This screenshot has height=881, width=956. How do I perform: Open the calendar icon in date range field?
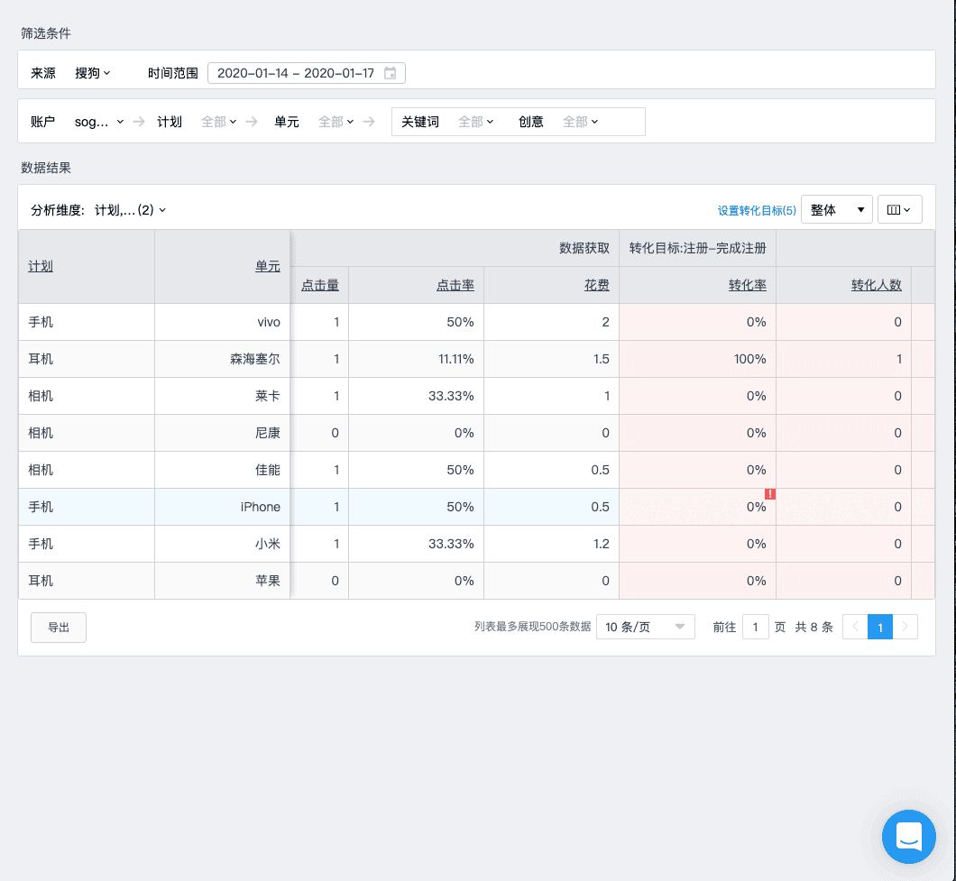point(391,73)
